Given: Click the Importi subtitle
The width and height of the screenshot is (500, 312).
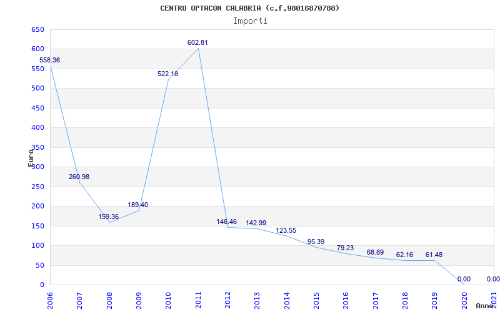Looking at the screenshot, I should (250, 21).
